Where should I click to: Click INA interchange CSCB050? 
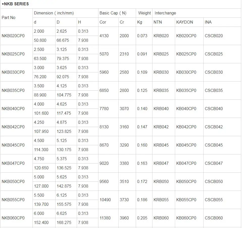pyautogui.click(x=214, y=181)
